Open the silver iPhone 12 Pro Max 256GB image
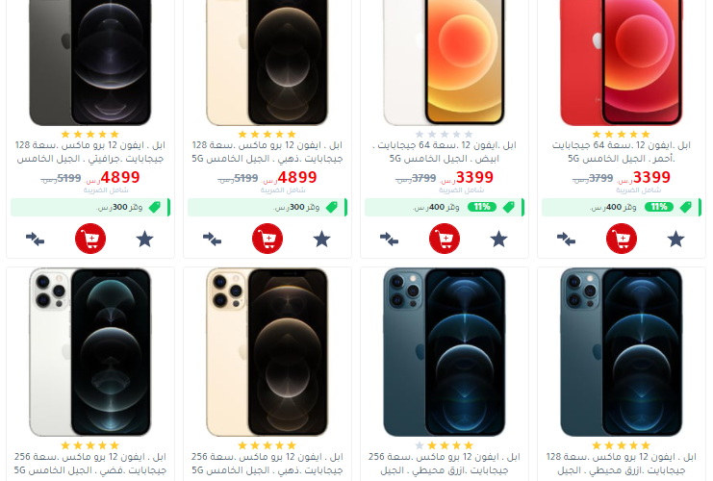The width and height of the screenshot is (713, 481). click(x=90, y=352)
